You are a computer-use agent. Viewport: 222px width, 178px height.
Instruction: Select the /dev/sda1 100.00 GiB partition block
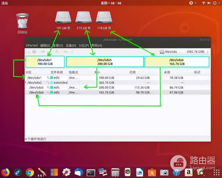point(45,61)
